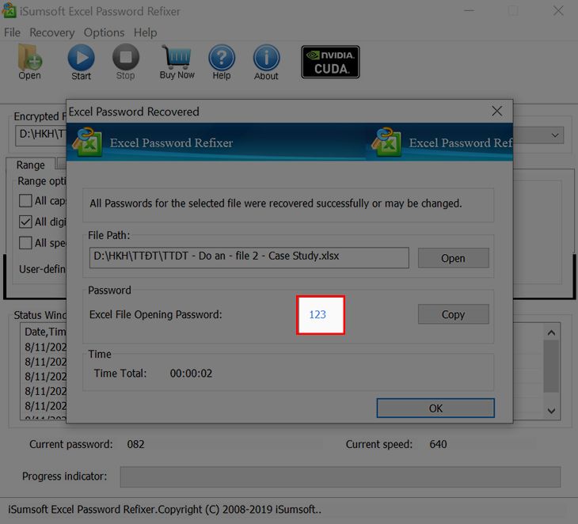Screen dimensions: 578x524
Task: Open the Options menu
Action: coord(104,32)
